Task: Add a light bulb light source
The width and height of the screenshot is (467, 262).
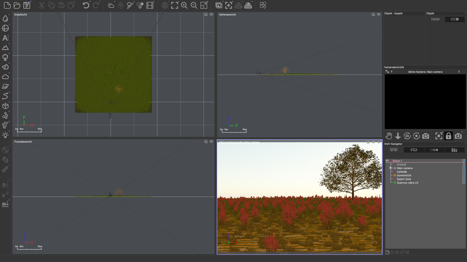Action: coord(5,135)
